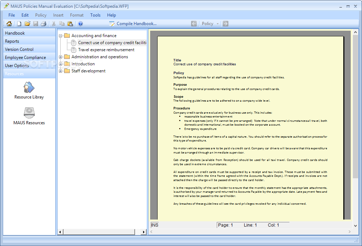Click the Purpose heading in document

pyautogui.click(x=180, y=85)
